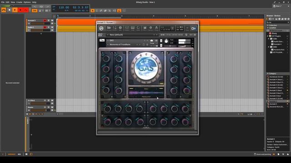Select the Bitwig eraser tool
291x163 pixels.
tap(105, 11)
